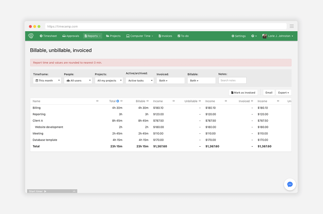The height and width of the screenshot is (214, 323).
Task: Click the Mark as invoiced button
Action: click(x=243, y=93)
